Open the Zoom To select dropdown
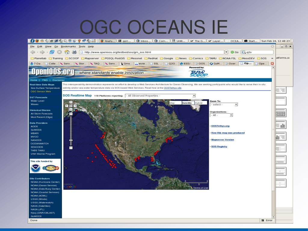The image size is (308, 231). (224, 104)
